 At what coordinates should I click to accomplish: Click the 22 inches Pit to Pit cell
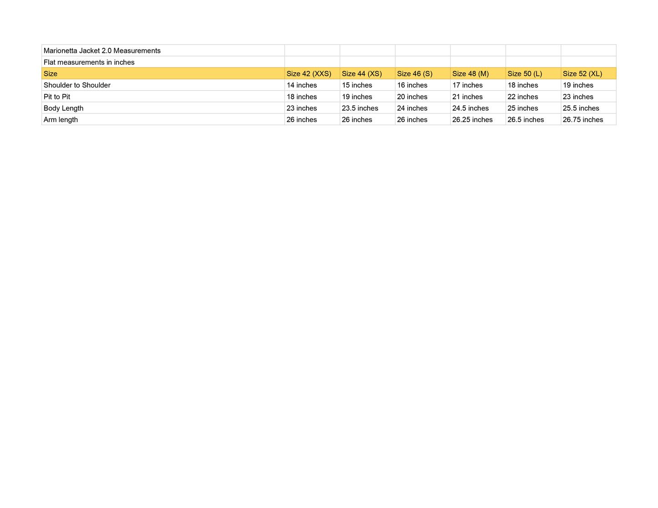coord(523,97)
